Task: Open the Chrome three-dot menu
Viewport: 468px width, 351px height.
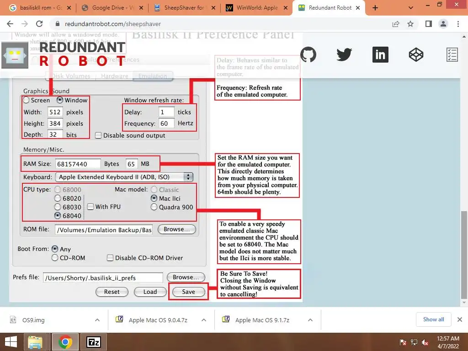Action: coord(458,24)
